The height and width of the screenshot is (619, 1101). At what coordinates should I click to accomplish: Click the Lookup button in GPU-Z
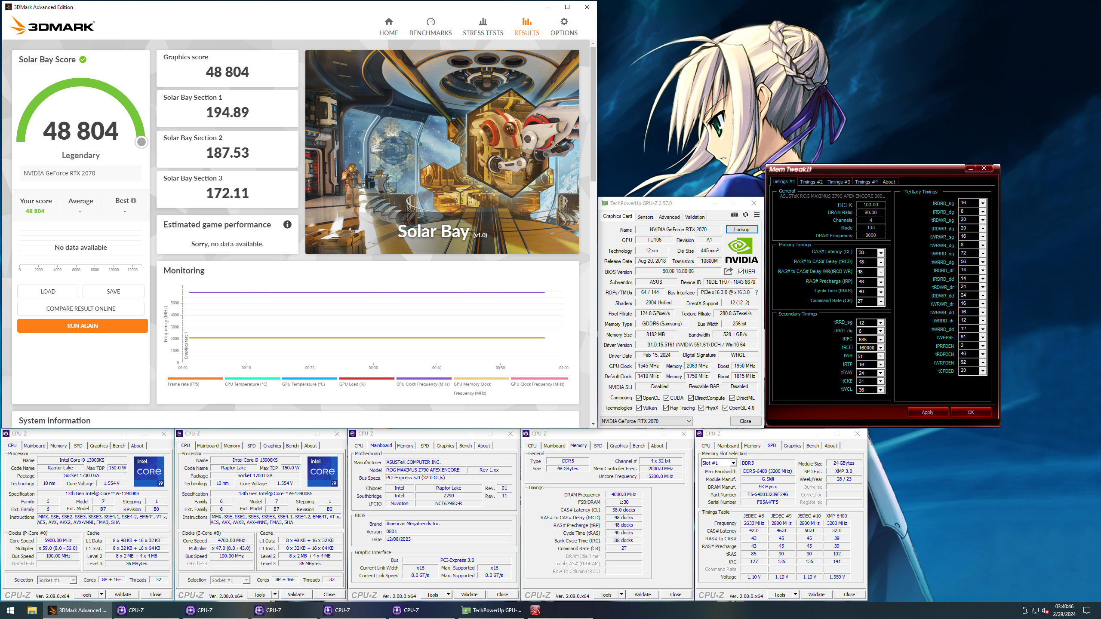pyautogui.click(x=741, y=230)
